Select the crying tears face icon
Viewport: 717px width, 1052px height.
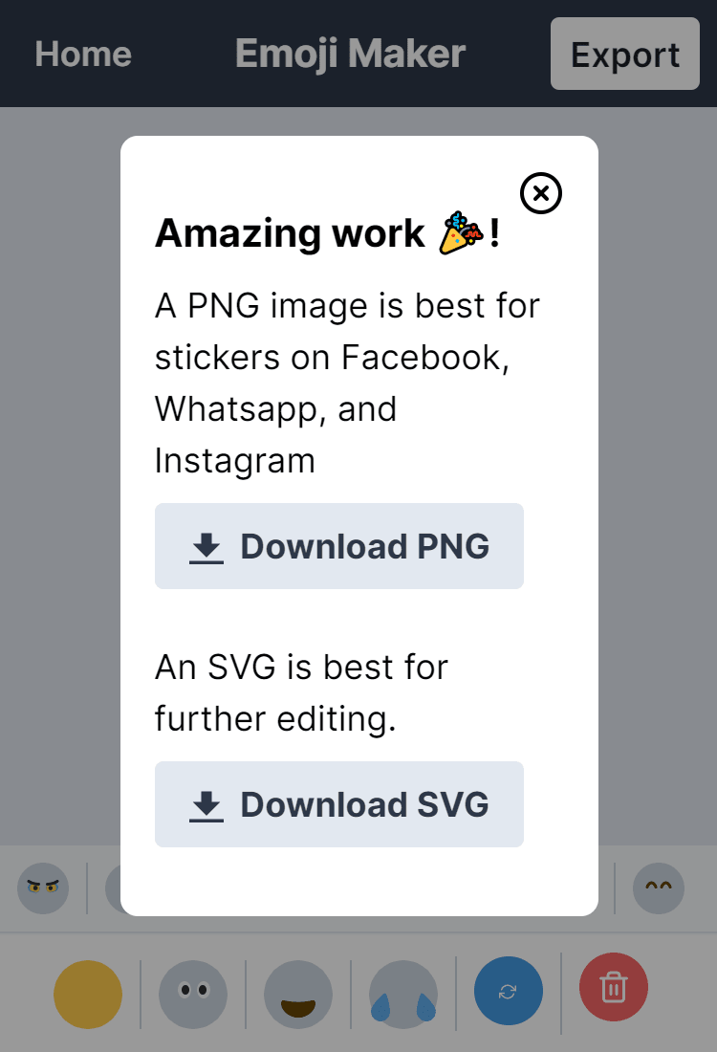403,995
